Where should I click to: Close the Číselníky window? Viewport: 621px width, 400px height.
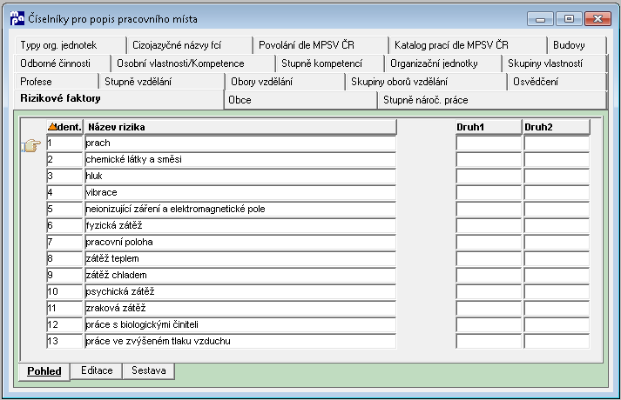click(x=597, y=19)
